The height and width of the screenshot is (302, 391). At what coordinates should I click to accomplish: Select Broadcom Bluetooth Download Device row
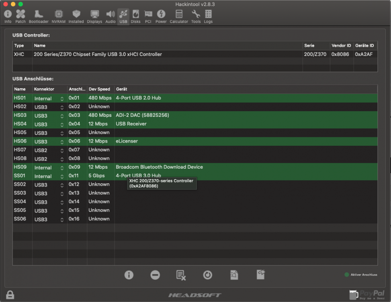coord(195,167)
